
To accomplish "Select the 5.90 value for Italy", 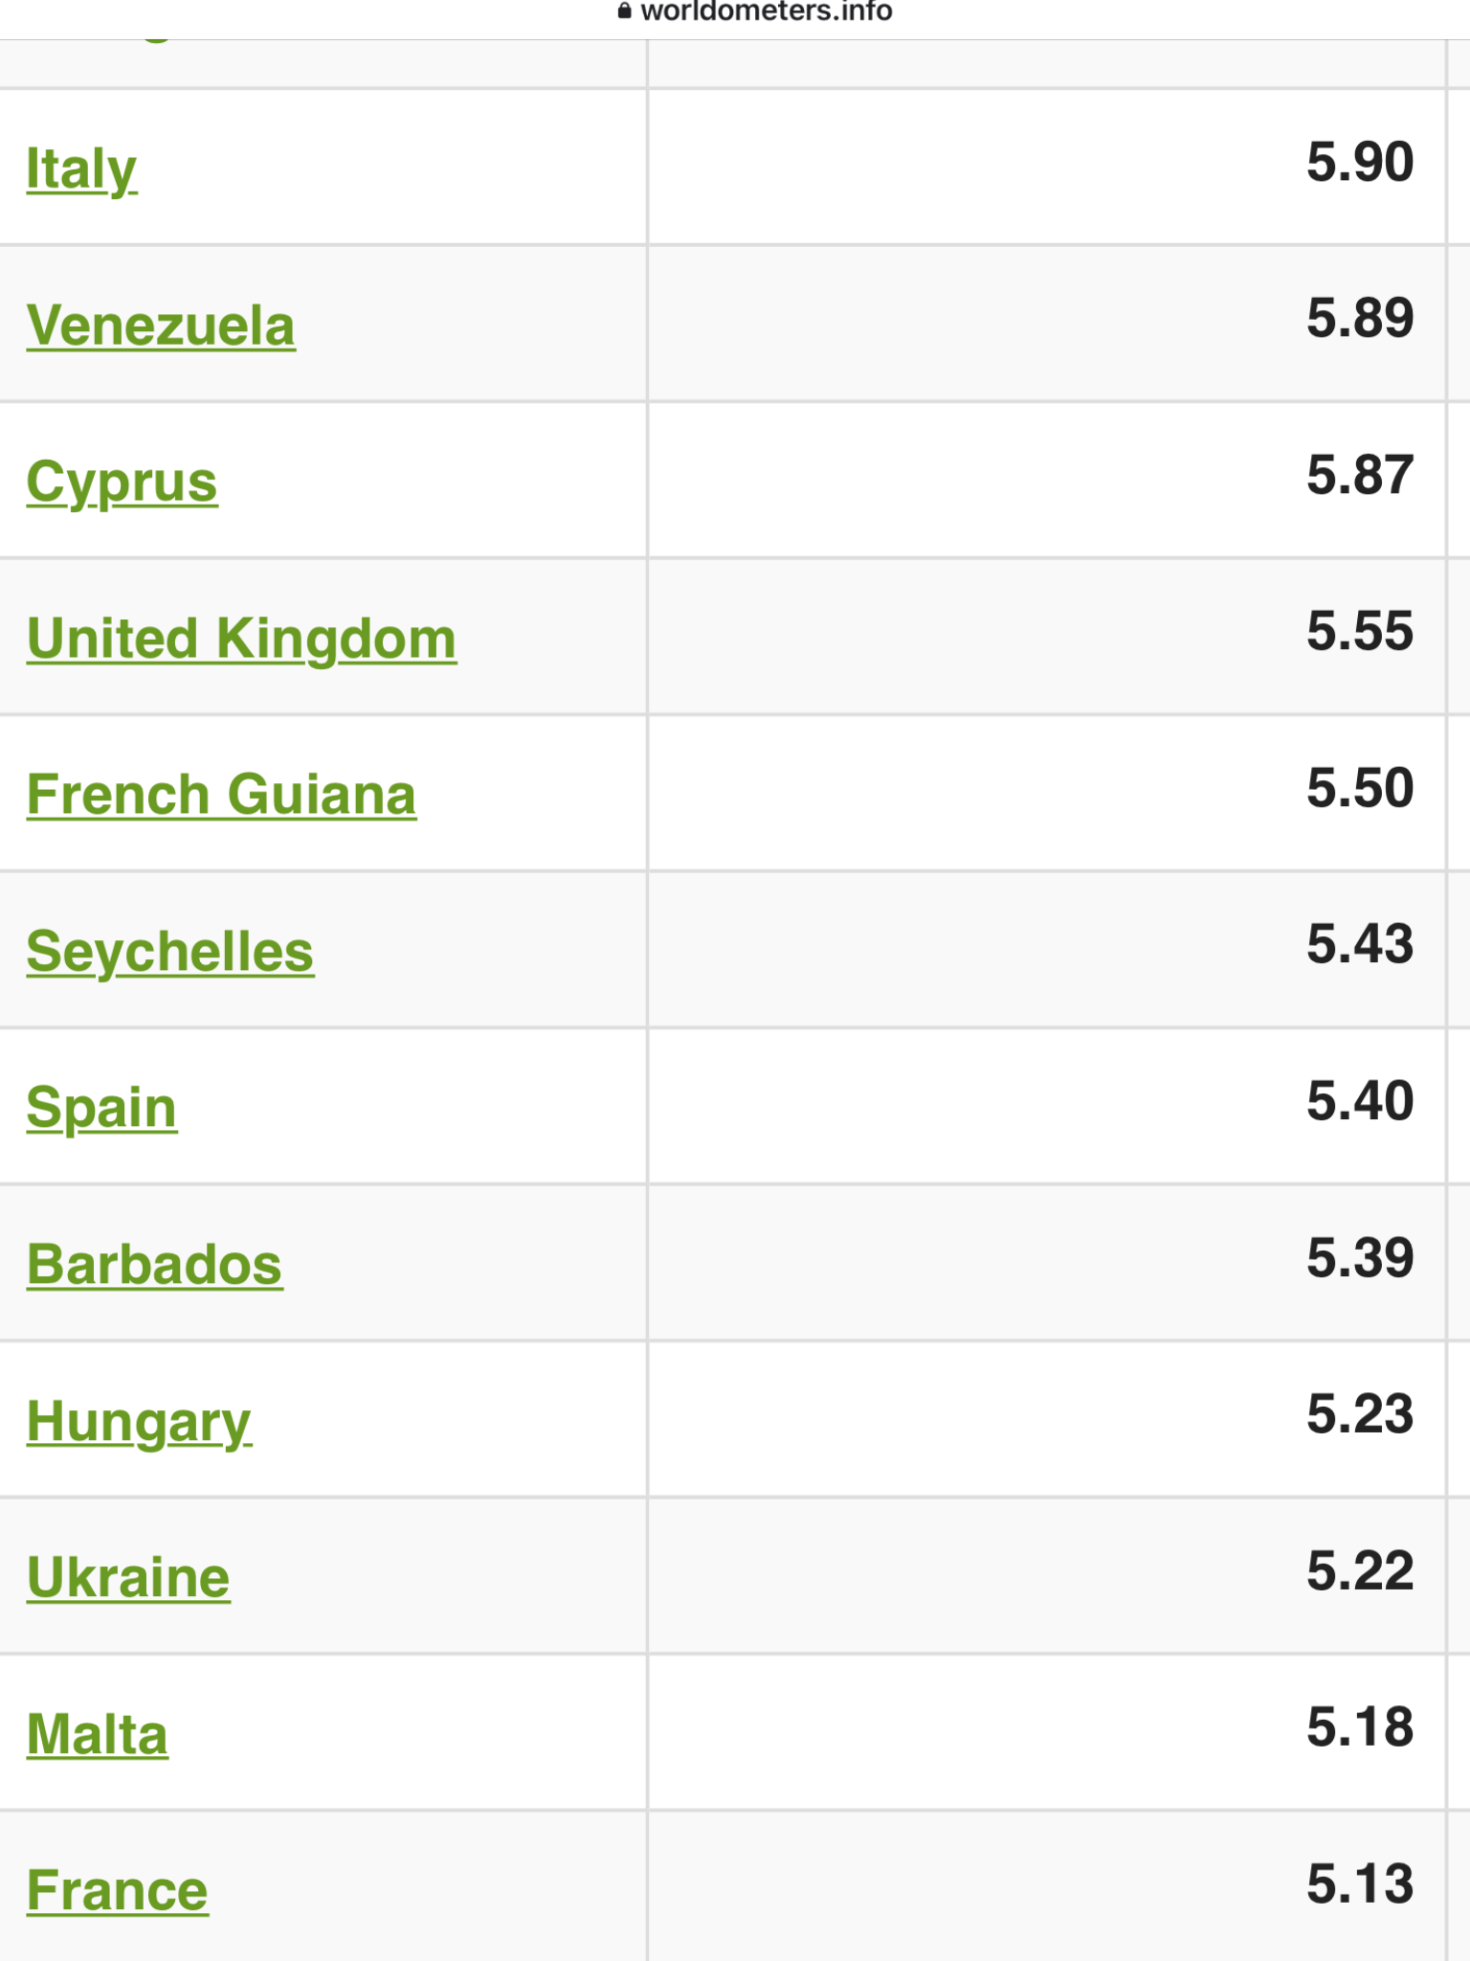I will 1360,162.
